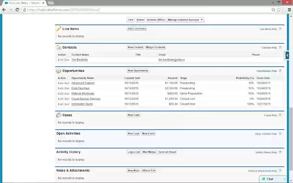Click Del for Tim Bandiche contact

pyautogui.click(x=67, y=60)
